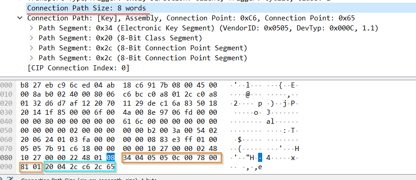
Task: Click hex byte c6 in cyan box
Action: 86,167
